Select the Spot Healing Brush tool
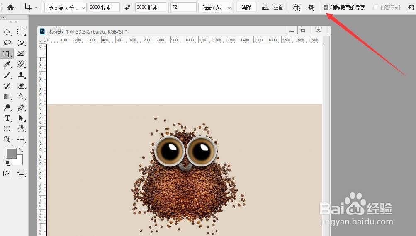This screenshot has height=236, width=416. tap(21, 64)
